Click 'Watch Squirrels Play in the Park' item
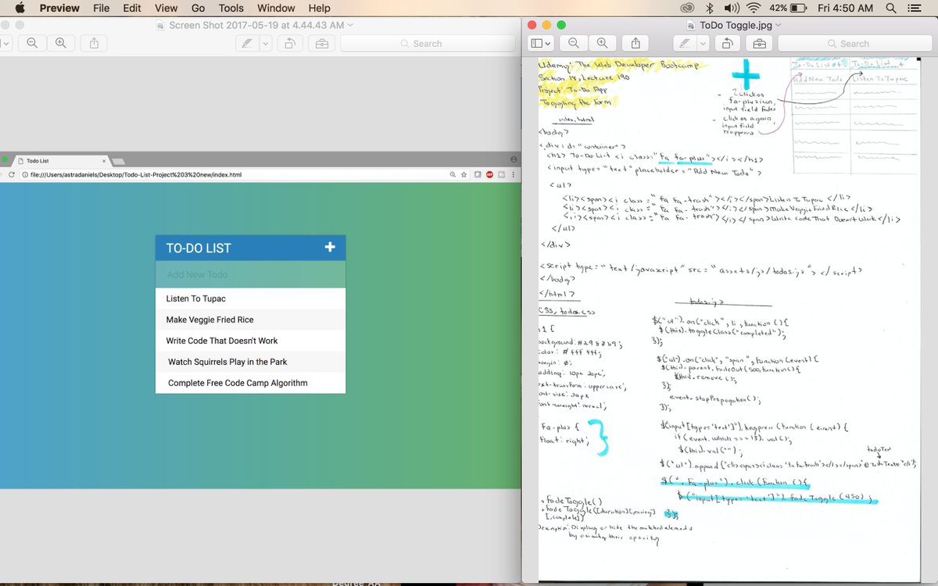The width and height of the screenshot is (938, 586). click(250, 362)
